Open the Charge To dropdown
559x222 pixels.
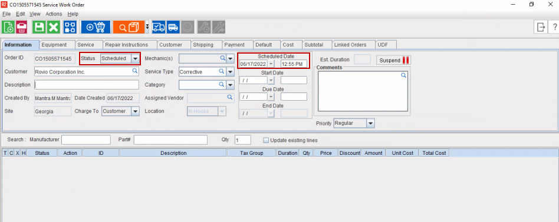(135, 111)
